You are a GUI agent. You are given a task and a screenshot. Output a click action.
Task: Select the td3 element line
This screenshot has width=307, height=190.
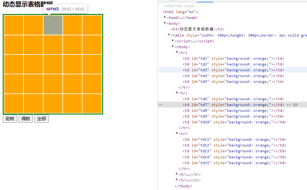233,70
